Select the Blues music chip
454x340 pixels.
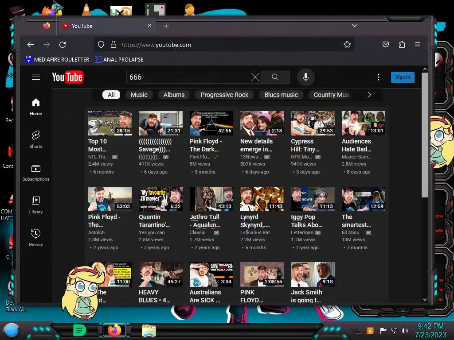pyautogui.click(x=281, y=95)
